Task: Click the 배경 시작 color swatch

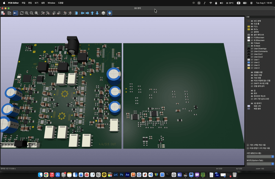Action: click(x=249, y=106)
